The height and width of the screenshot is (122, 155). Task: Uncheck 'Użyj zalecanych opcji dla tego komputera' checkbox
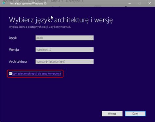(x=10, y=74)
